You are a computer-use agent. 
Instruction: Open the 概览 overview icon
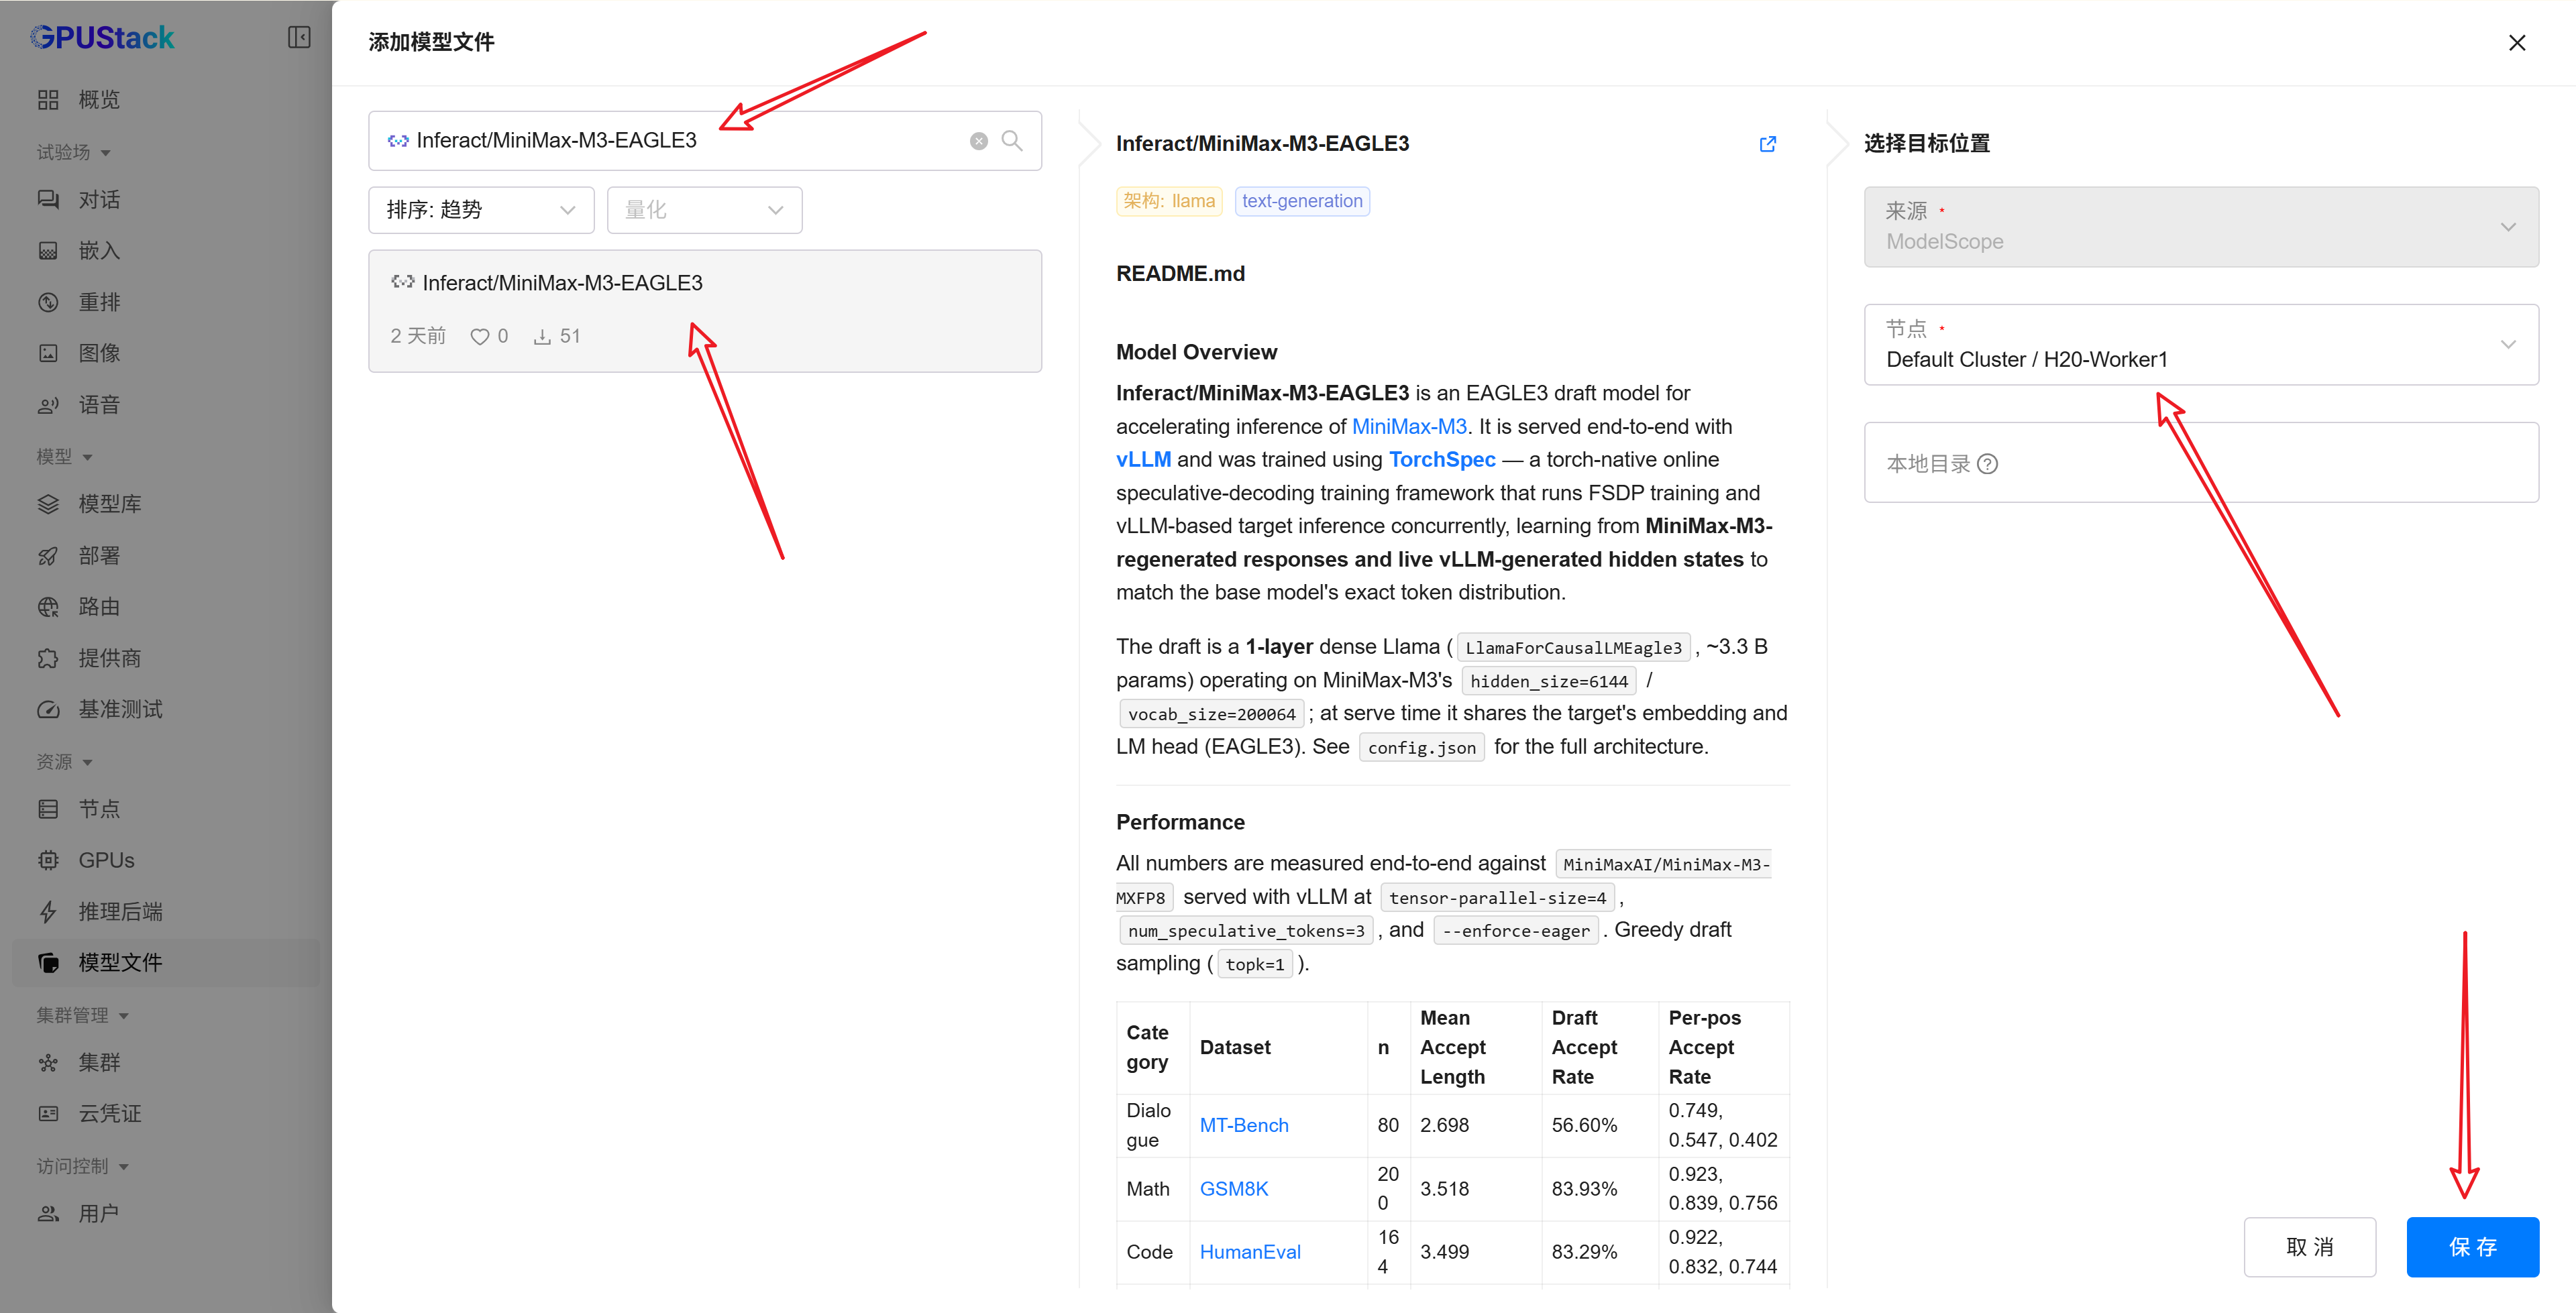pyautogui.click(x=48, y=100)
